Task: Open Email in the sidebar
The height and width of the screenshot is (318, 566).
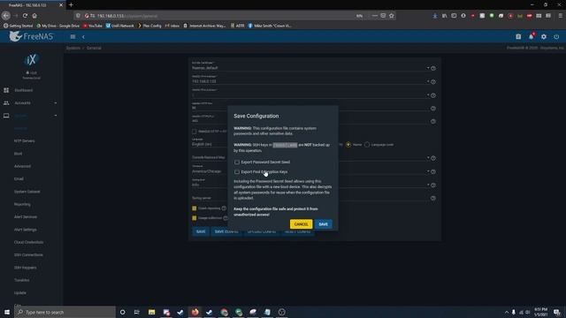Action: point(19,178)
